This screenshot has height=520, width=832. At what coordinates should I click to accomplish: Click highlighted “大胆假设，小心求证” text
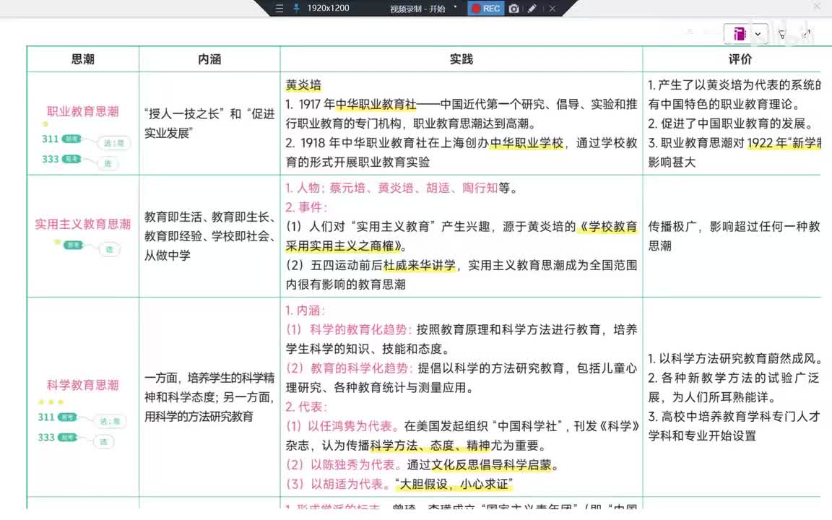(454, 484)
